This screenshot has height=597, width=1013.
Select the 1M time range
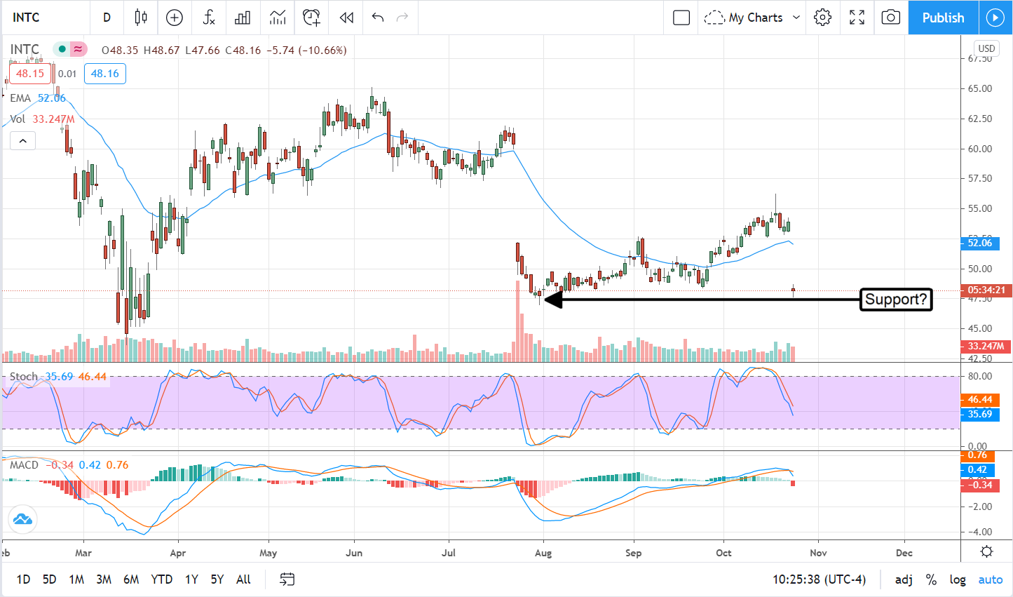pyautogui.click(x=76, y=579)
